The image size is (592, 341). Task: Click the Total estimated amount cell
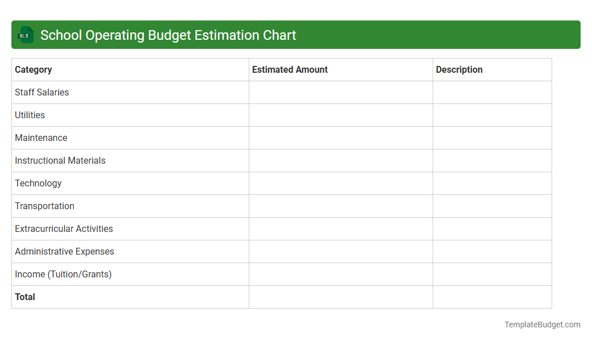340,297
